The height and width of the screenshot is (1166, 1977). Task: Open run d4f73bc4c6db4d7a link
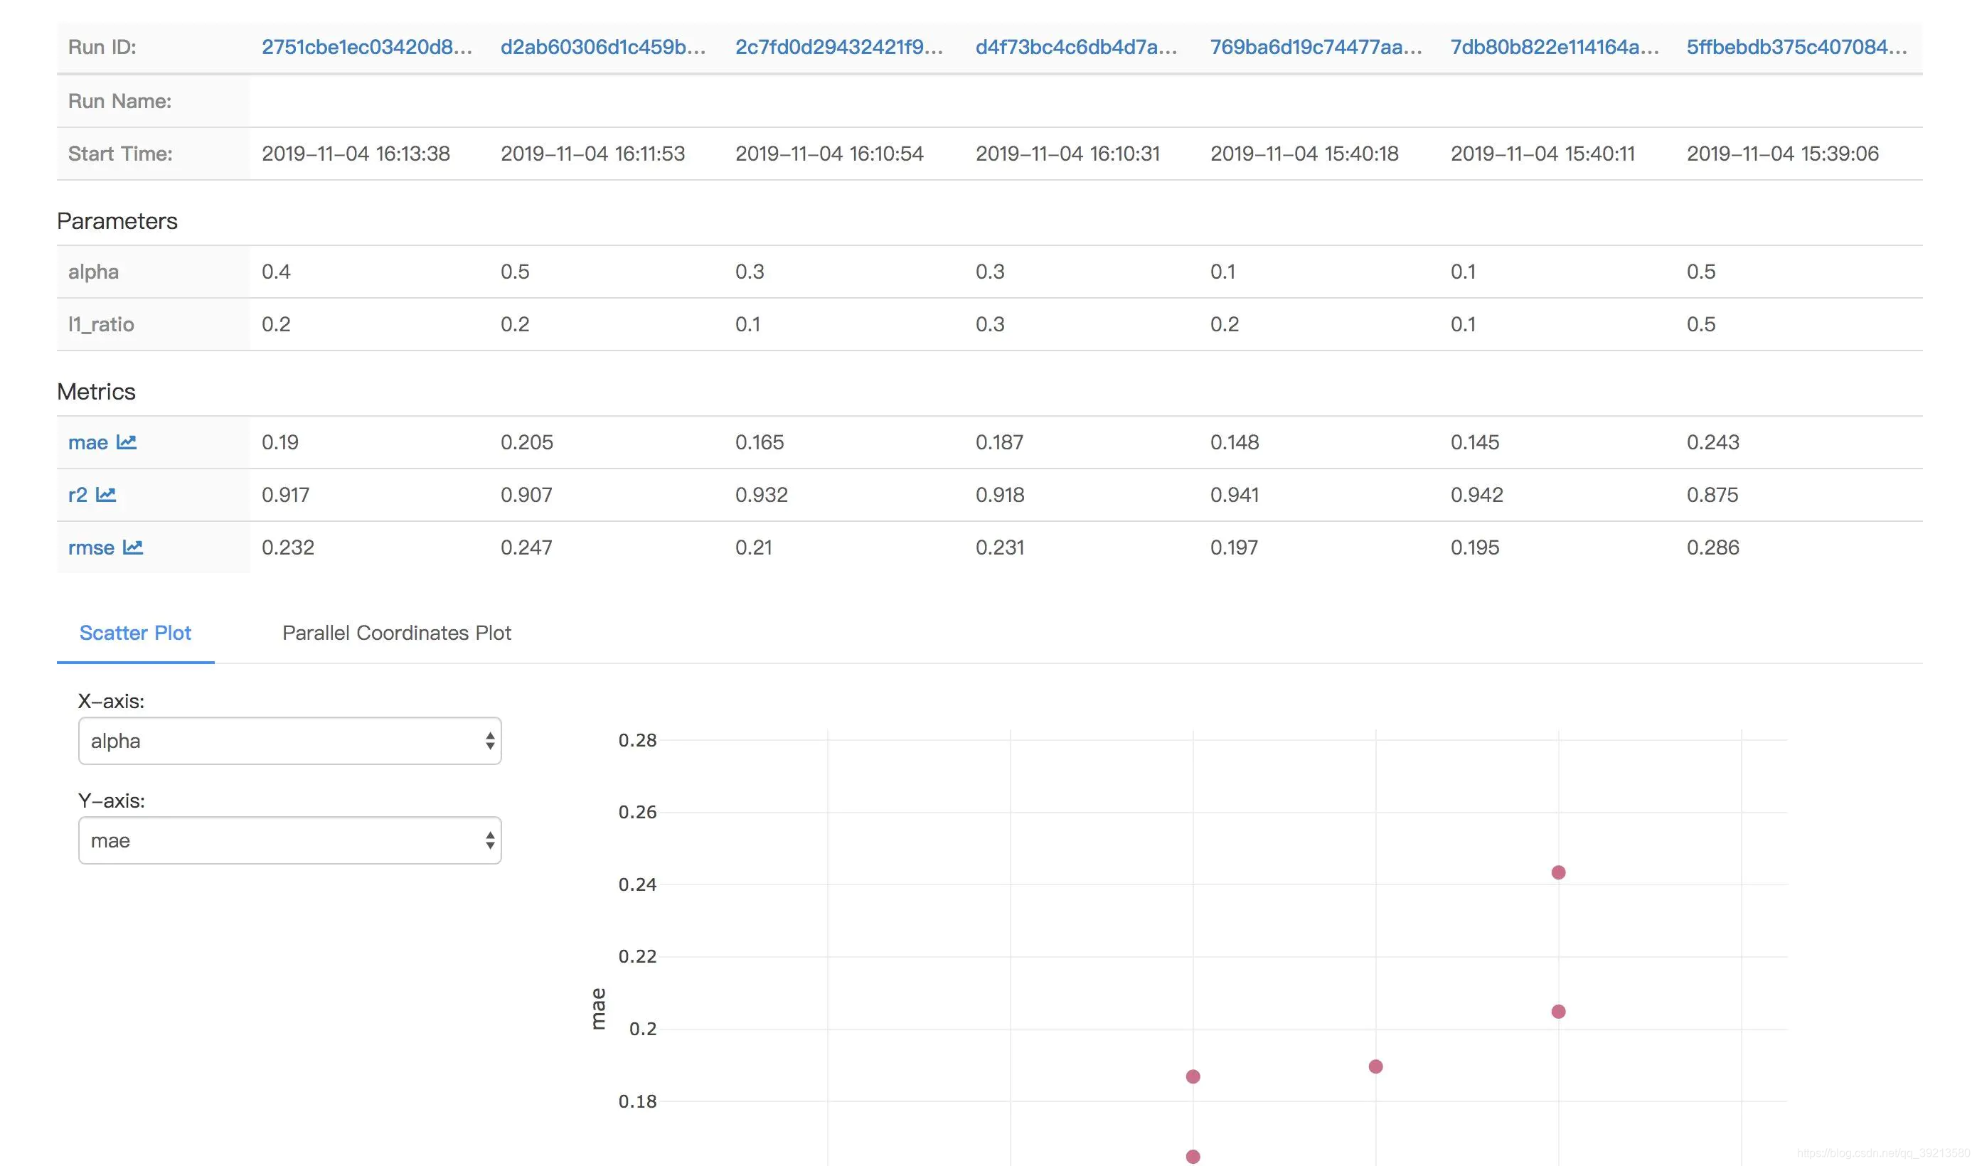(1076, 47)
